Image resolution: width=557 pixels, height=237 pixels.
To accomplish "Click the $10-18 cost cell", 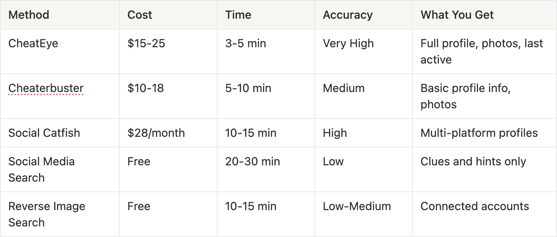I will pos(145,88).
